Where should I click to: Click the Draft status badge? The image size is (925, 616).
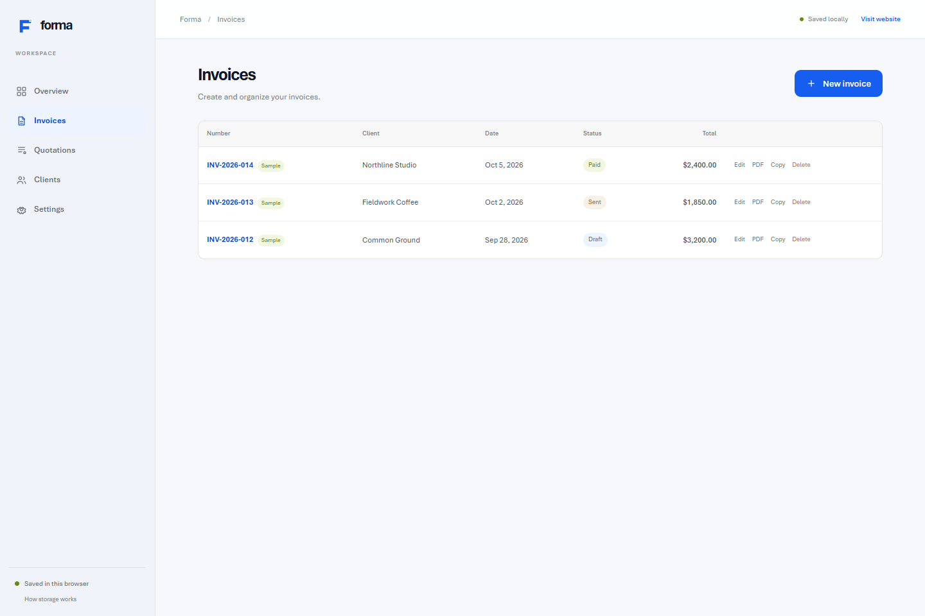tap(595, 239)
